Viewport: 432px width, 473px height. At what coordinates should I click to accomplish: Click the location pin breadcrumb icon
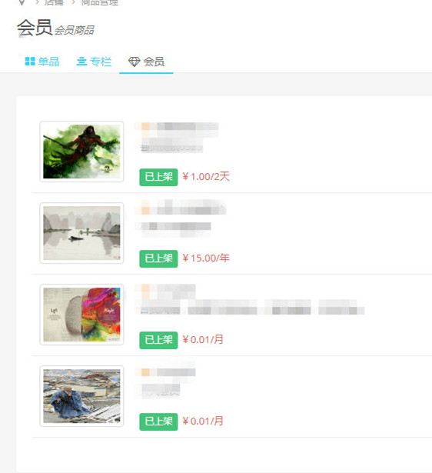coord(22,3)
